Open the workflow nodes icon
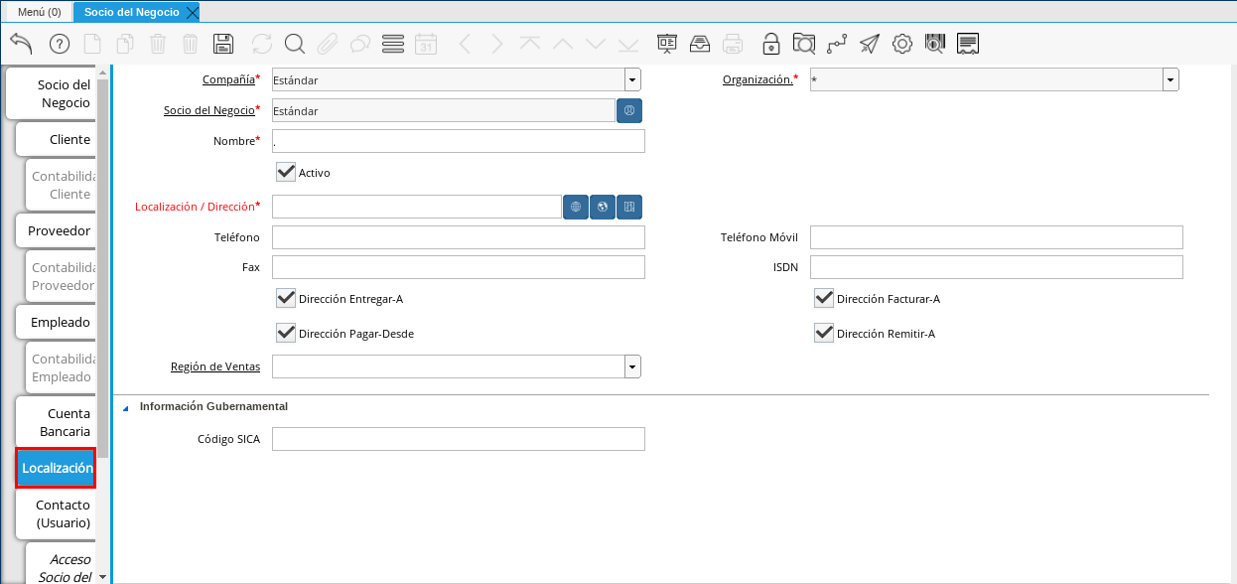This screenshot has height=584, width=1237. 837,44
